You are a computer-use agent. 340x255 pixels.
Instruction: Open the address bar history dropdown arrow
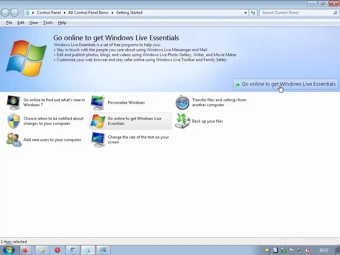245,13
